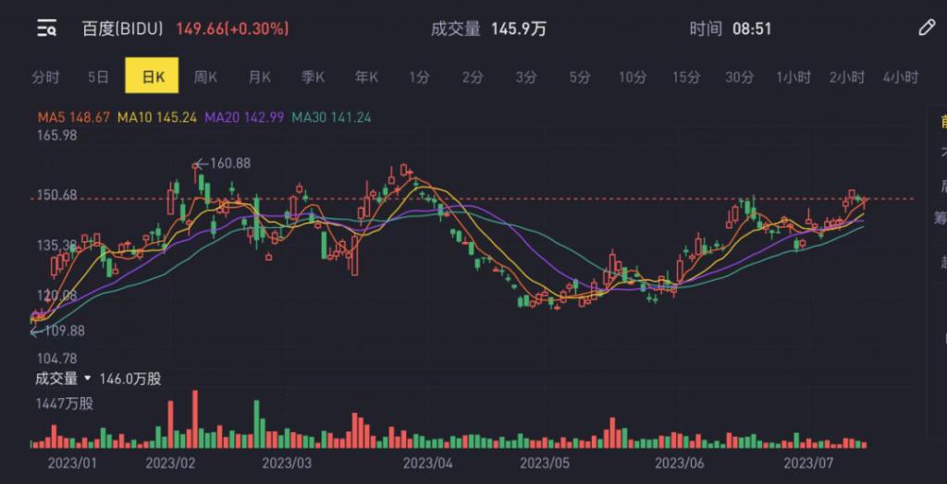Click the MA30 indicator label
Screen dimensions: 947x484
332,118
